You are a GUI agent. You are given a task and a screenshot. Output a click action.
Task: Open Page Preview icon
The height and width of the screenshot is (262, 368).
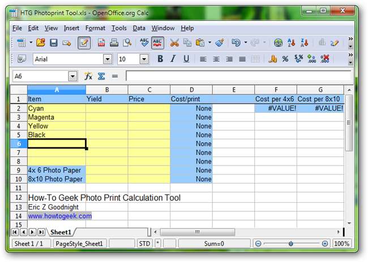pyautogui.click(x=127, y=43)
